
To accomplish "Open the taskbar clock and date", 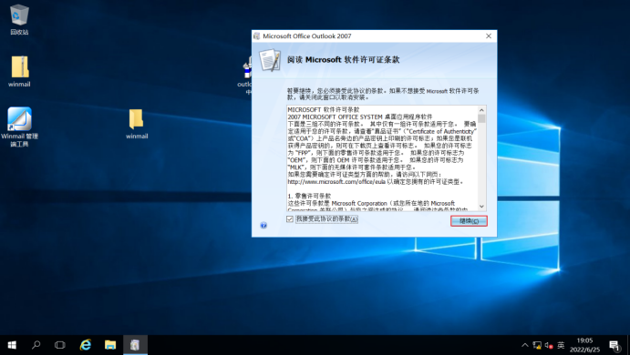I will pyautogui.click(x=584, y=345).
